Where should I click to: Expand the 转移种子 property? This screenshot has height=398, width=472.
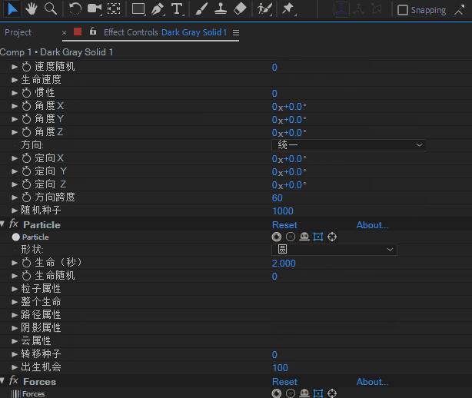click(x=15, y=354)
